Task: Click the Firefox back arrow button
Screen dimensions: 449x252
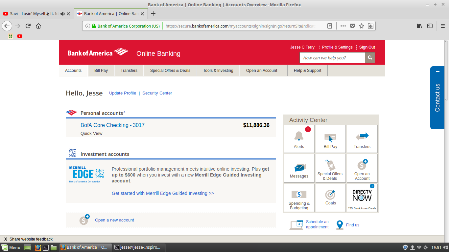Action: coord(7,26)
